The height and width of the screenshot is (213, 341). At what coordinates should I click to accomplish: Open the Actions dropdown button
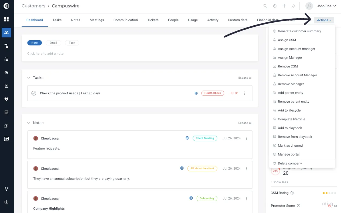pos(324,20)
